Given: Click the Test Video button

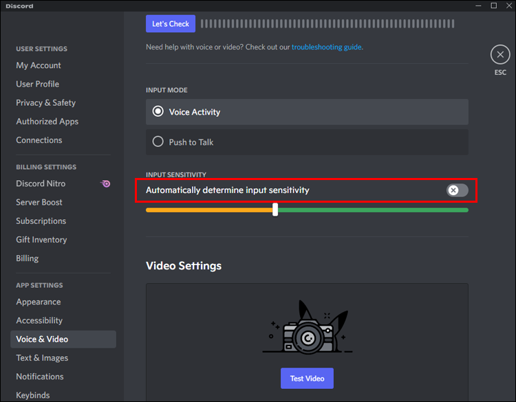Looking at the screenshot, I should (307, 379).
